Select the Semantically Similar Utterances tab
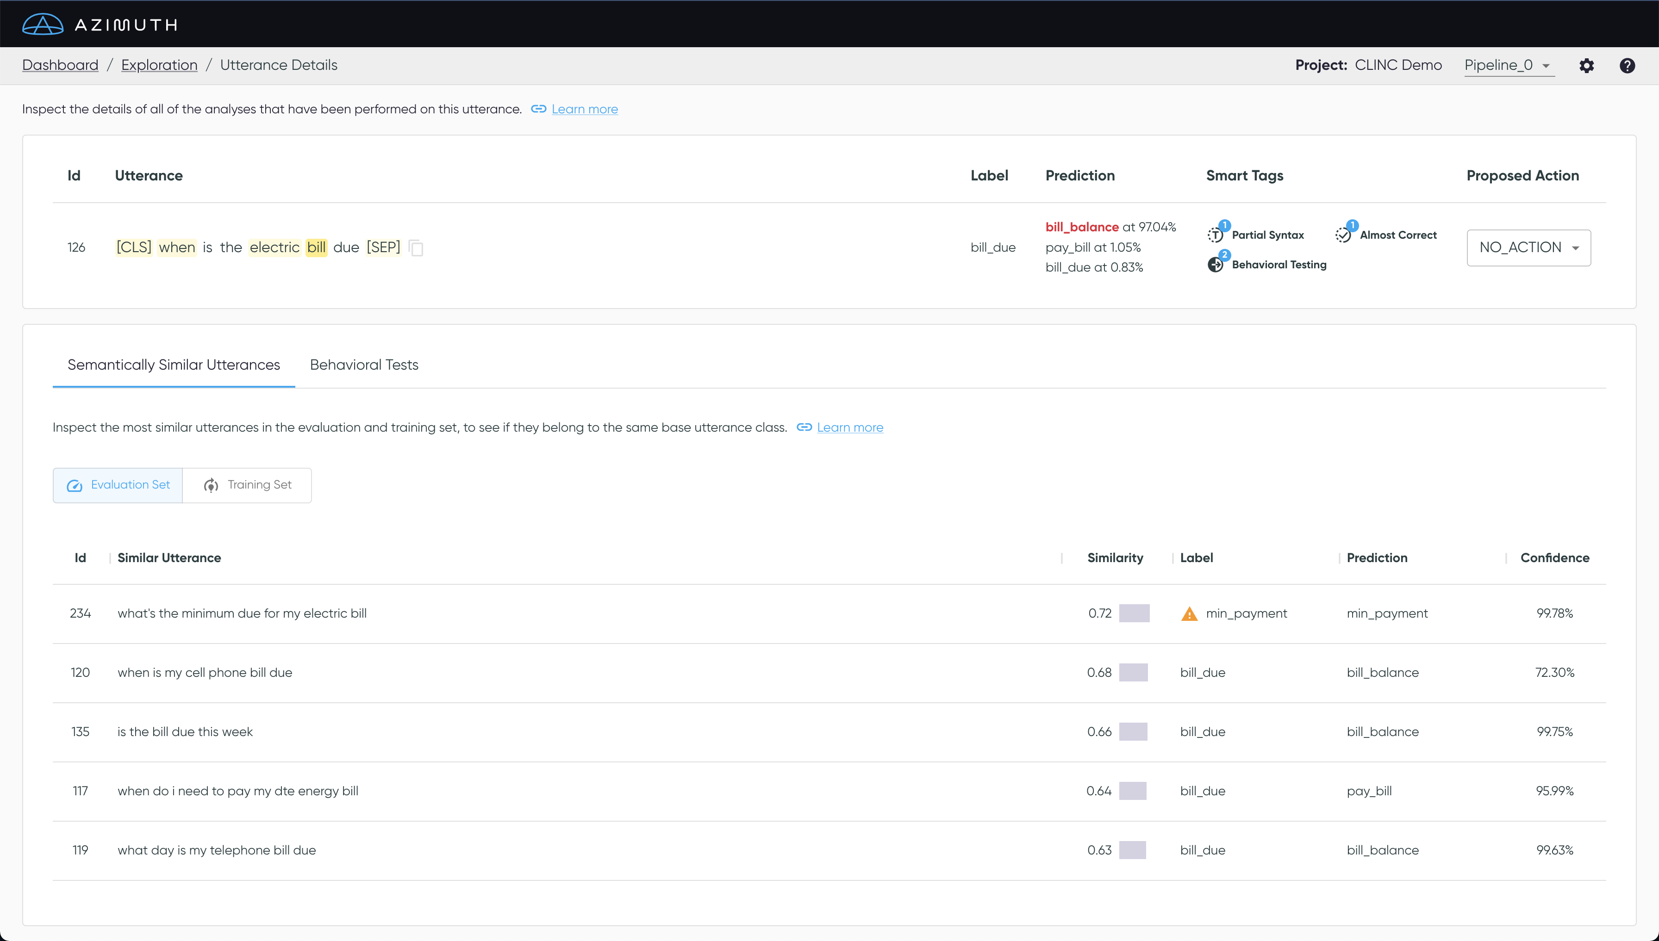1659x941 pixels. [174, 365]
